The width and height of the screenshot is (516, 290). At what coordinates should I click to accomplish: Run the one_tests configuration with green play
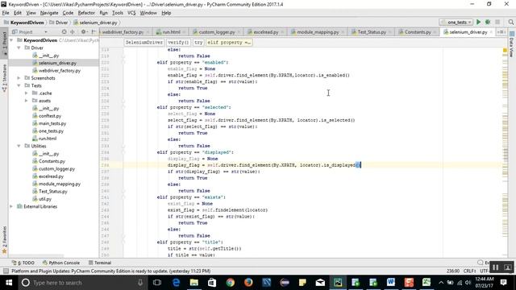(478, 22)
